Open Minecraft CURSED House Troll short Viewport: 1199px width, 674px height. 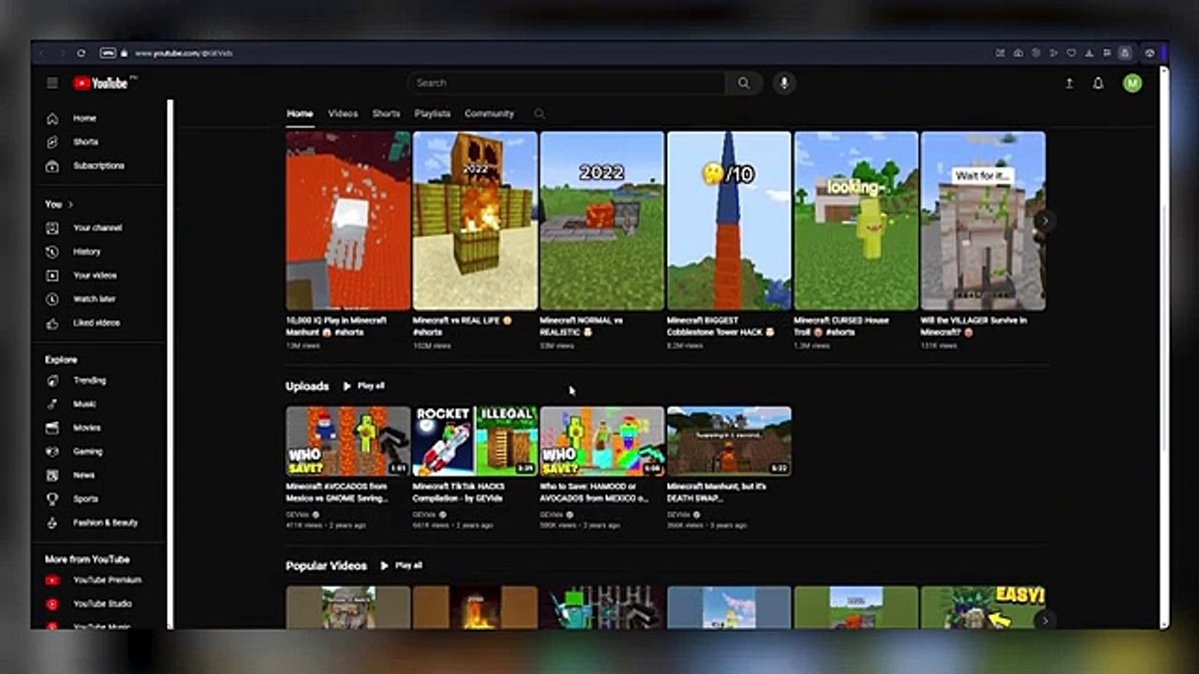(856, 221)
